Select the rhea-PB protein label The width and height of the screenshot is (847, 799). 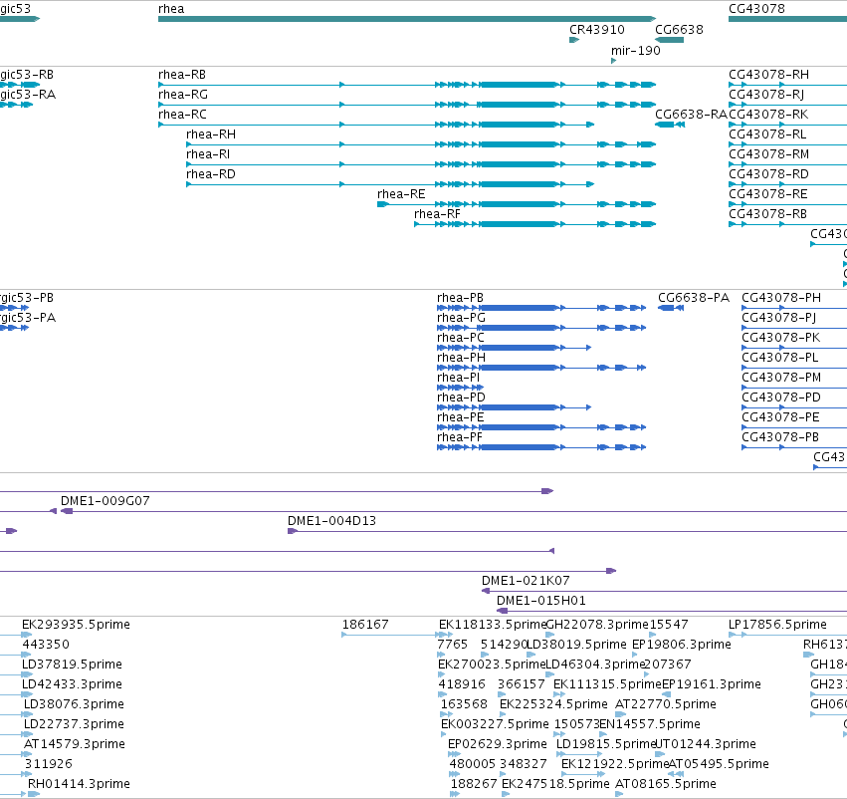click(x=460, y=298)
